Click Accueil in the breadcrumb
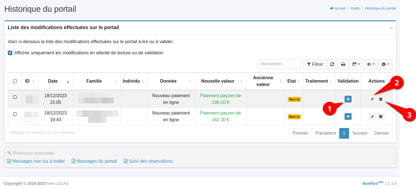Screen dimensions: 416x189 (x=339, y=8)
